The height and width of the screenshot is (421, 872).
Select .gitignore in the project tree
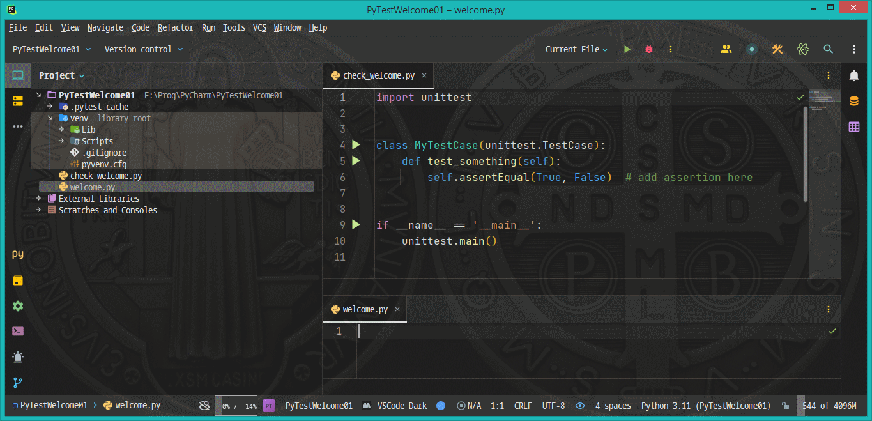click(104, 153)
